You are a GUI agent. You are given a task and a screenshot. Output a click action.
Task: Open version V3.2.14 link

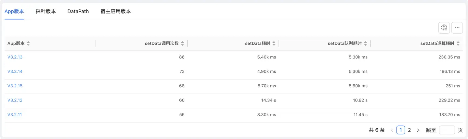(15, 71)
